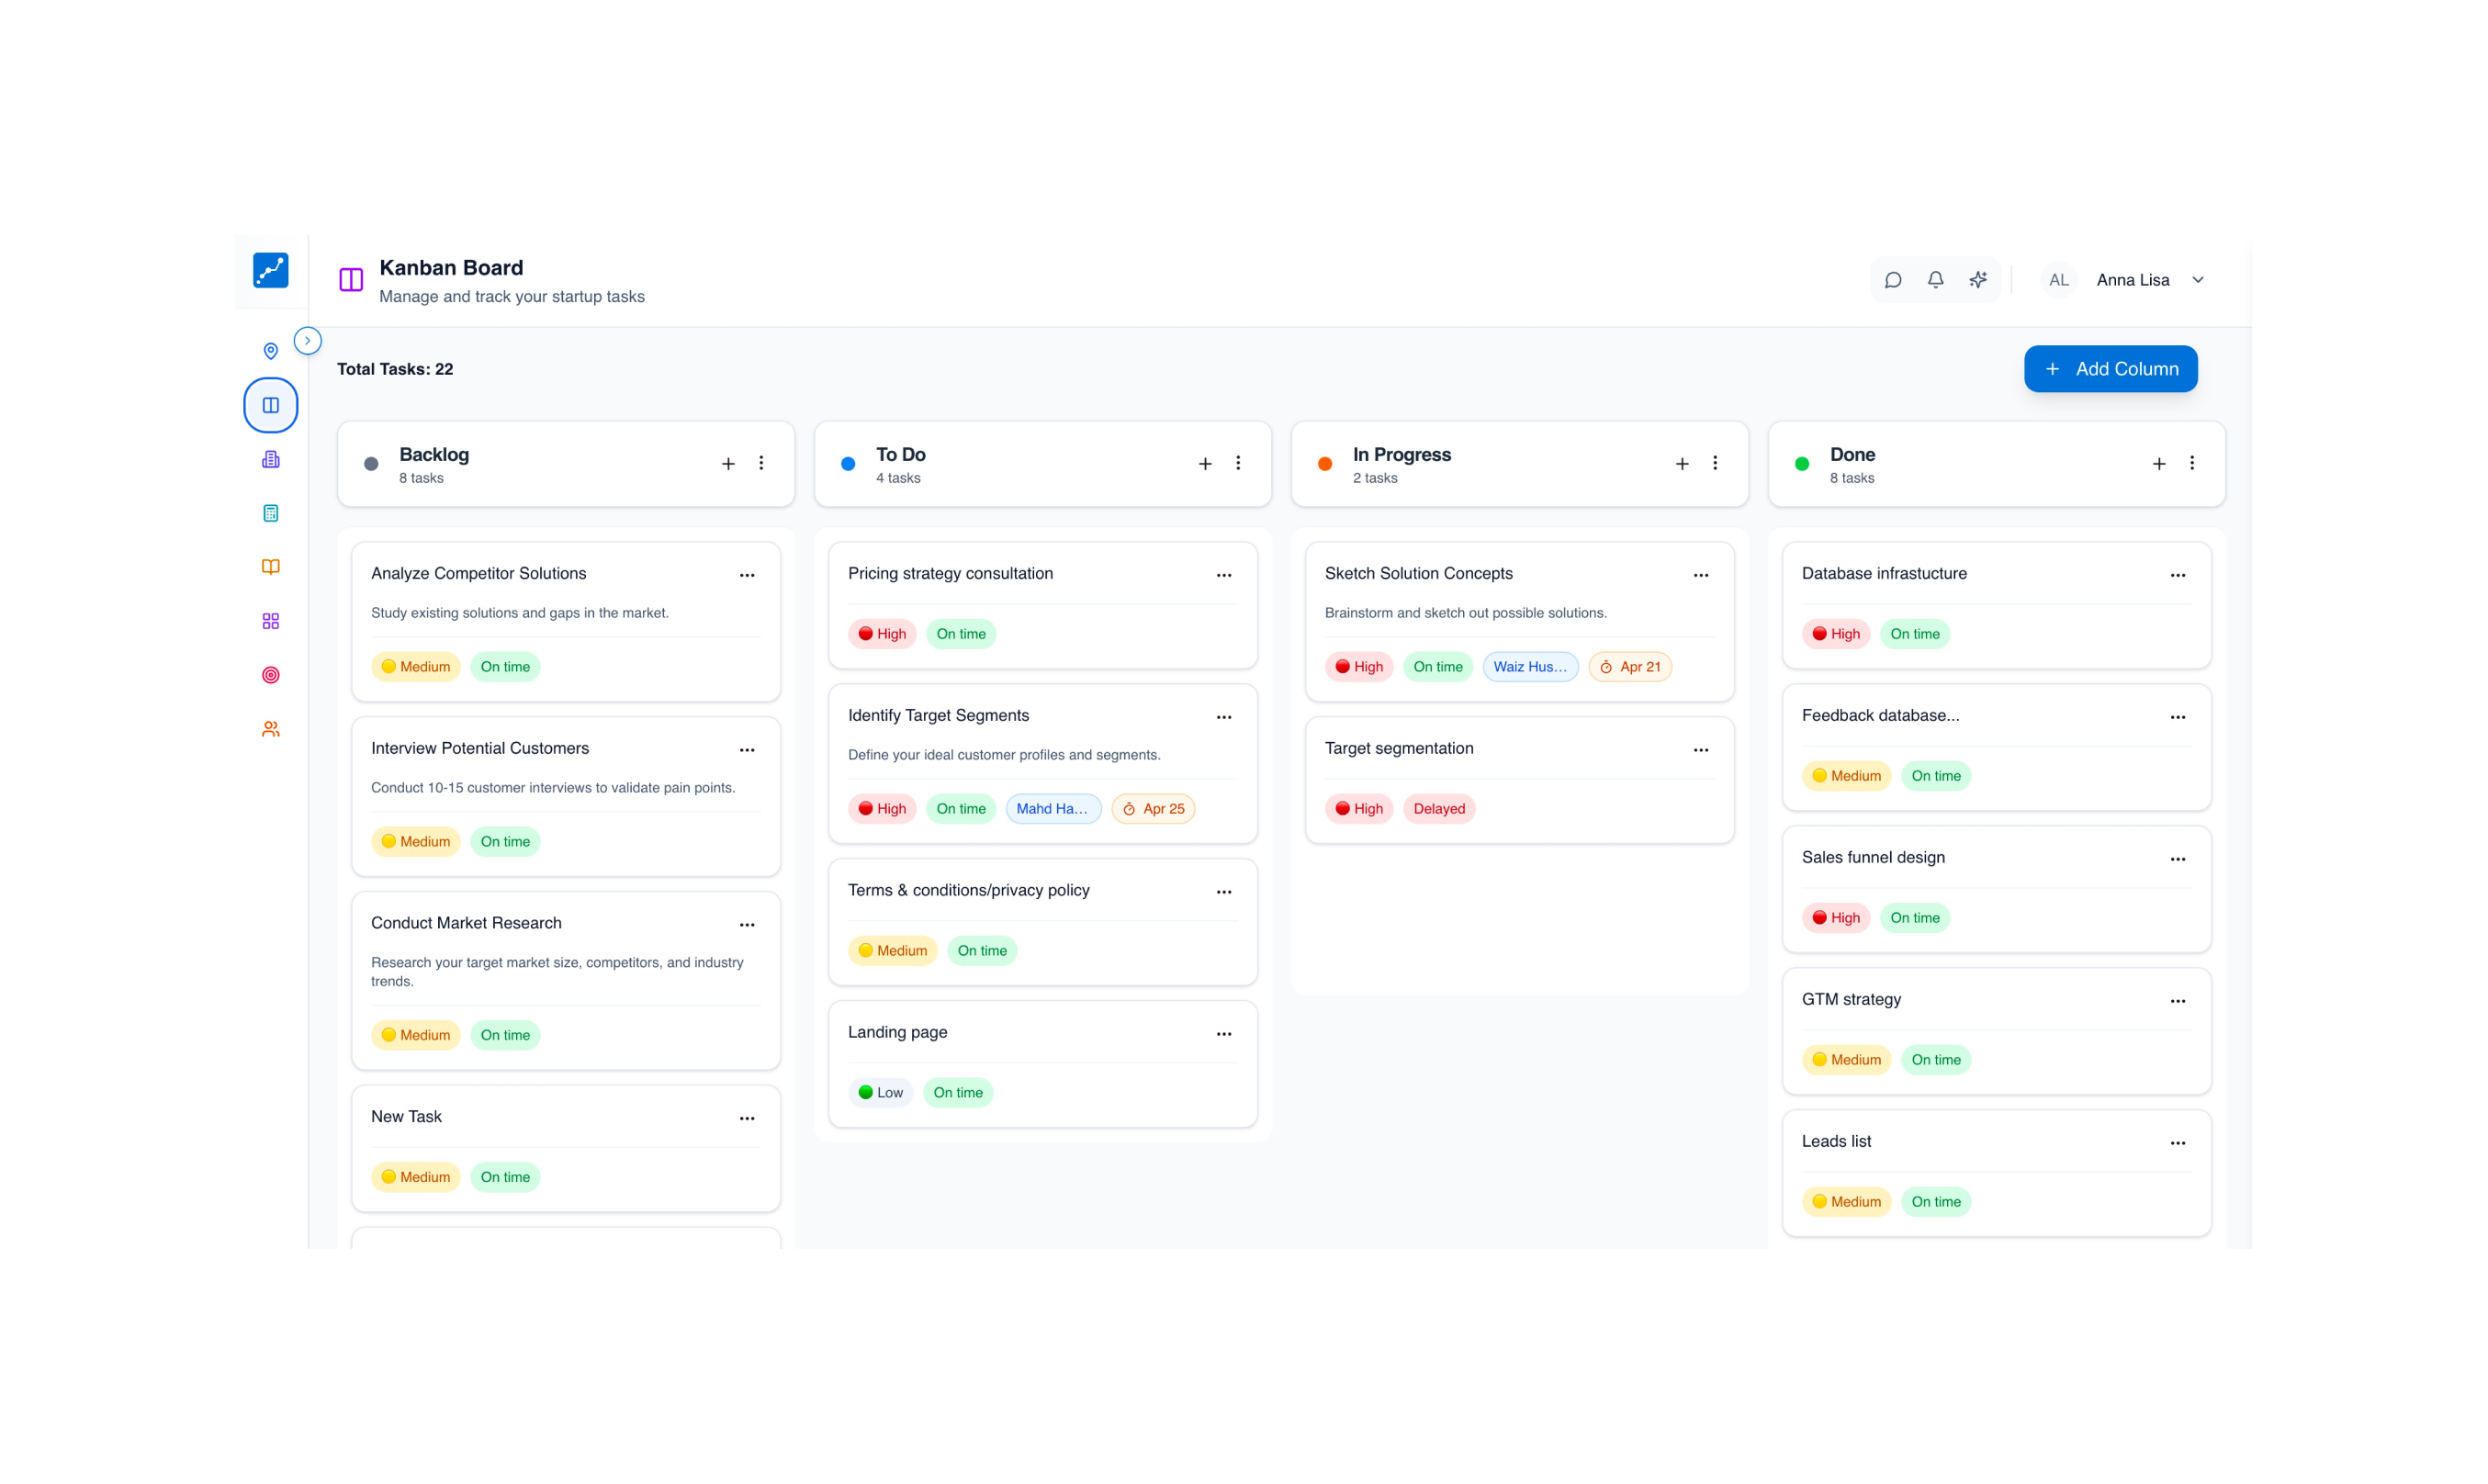Click the Delayed tag on Target segmentation
This screenshot has width=2488, height=1484.
(1439, 809)
